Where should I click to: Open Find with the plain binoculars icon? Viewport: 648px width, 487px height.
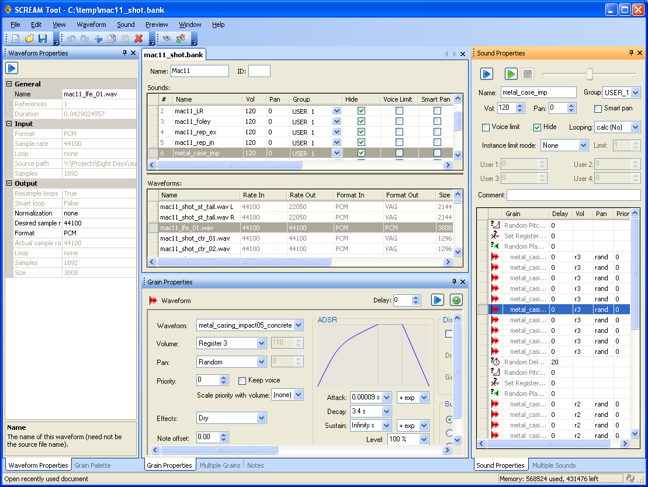click(167, 39)
